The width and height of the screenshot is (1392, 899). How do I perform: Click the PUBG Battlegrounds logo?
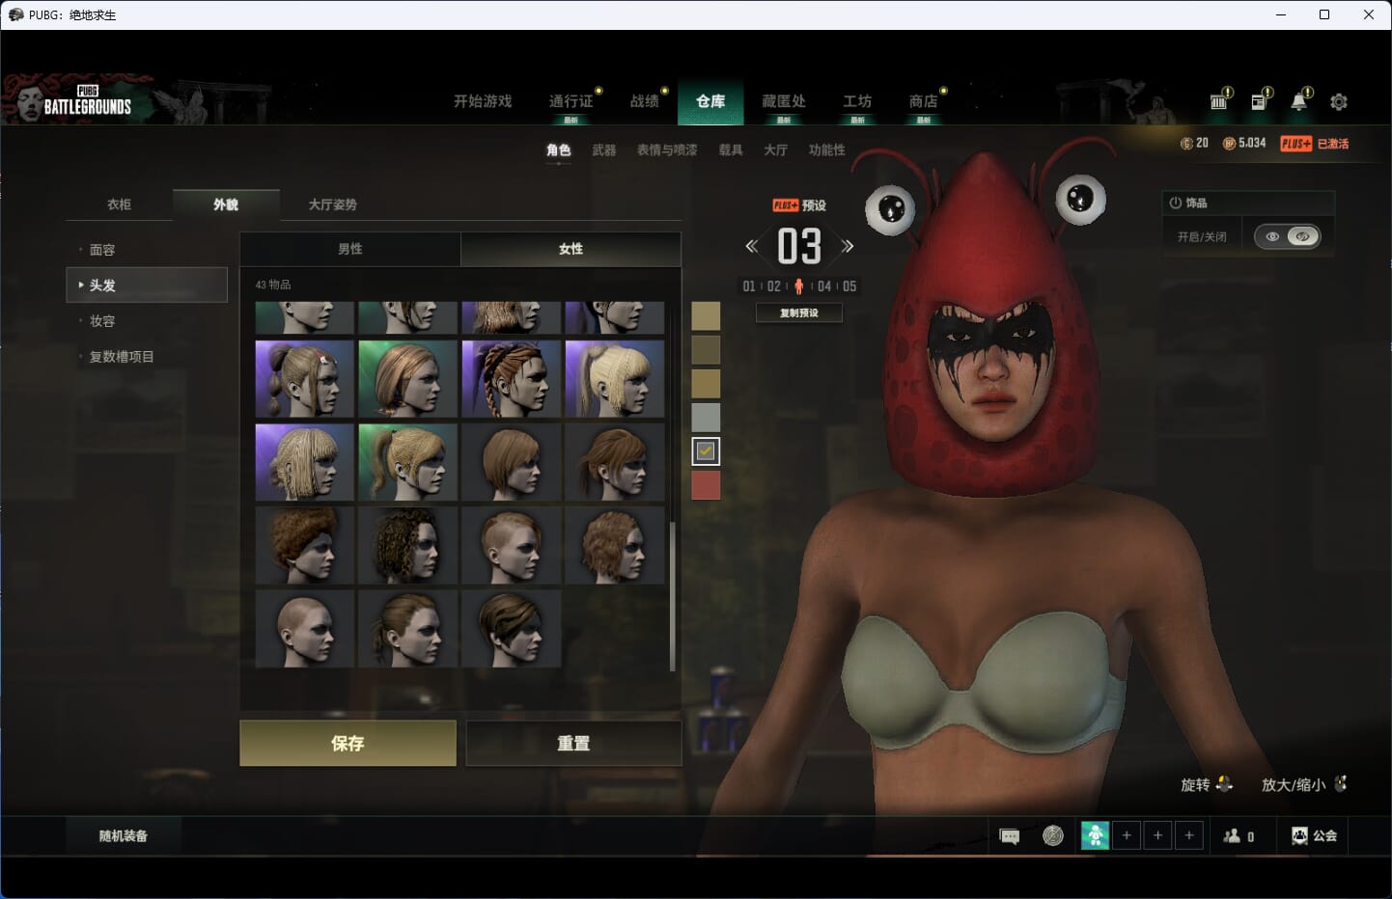pyautogui.click(x=87, y=100)
